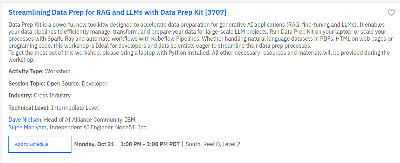Click the Independent AI Engineer, Node51, Inc. text
The height and width of the screenshot is (163, 400).
pyautogui.click(x=98, y=127)
